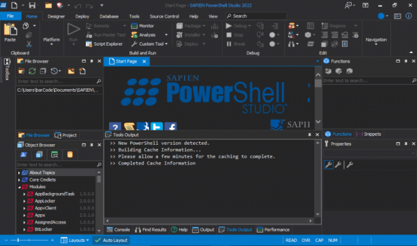Switch to the Designer ribbon tab

tap(56, 16)
